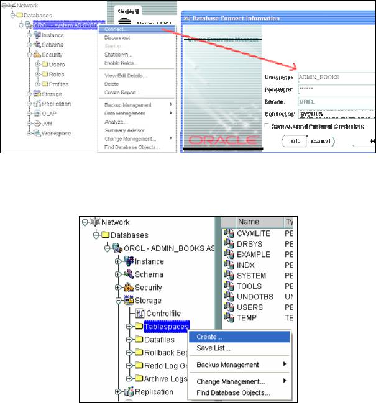
Task: Select the EXAMPLE tablespace row
Action: pyautogui.click(x=258, y=254)
